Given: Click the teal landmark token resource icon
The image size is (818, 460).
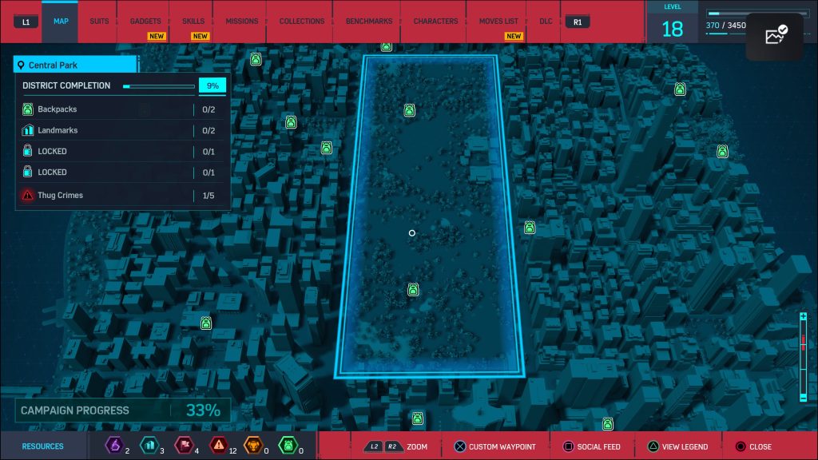Looking at the screenshot, I should pos(149,446).
